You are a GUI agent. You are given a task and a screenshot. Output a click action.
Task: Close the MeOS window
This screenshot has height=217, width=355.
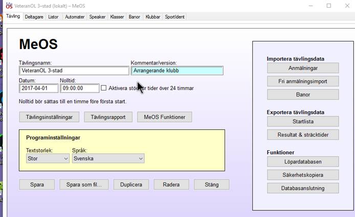347,6
